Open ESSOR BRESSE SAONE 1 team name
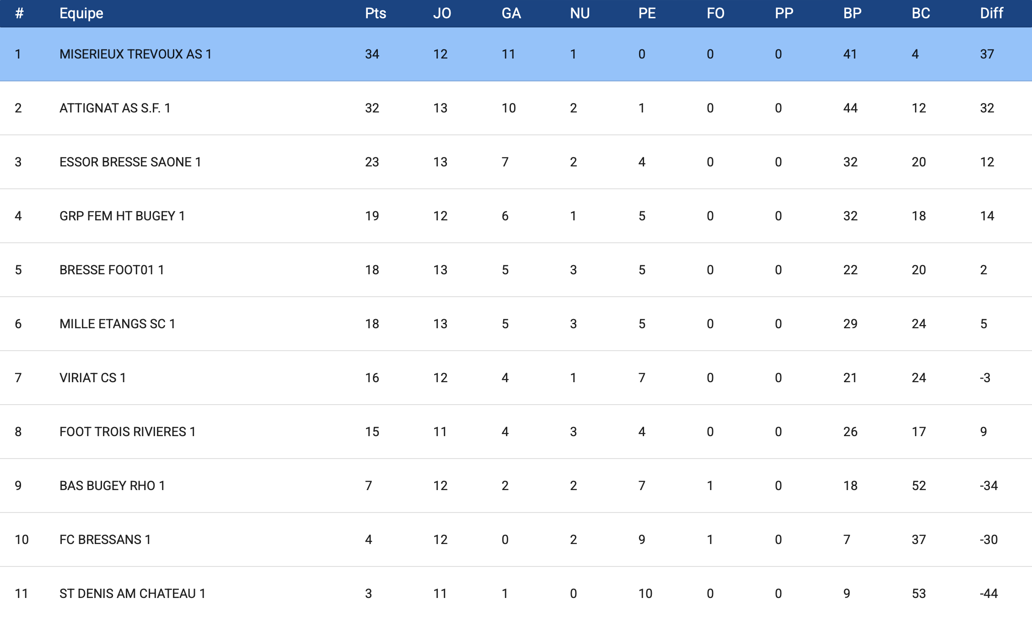The width and height of the screenshot is (1032, 619). [x=130, y=162]
